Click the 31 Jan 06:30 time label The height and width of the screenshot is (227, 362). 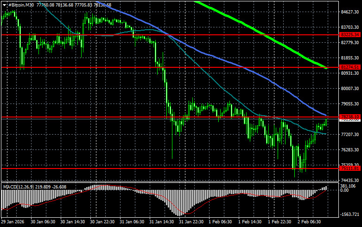point(132,222)
